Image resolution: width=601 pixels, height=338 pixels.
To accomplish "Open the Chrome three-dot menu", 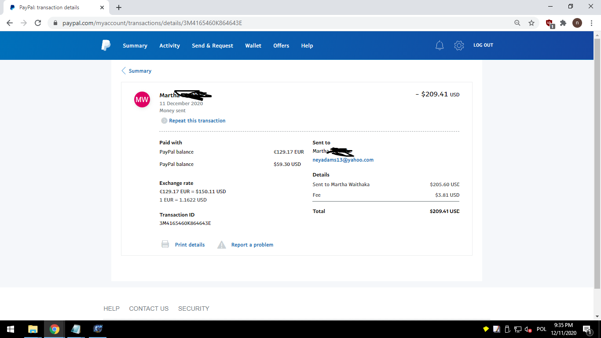I will pos(591,23).
